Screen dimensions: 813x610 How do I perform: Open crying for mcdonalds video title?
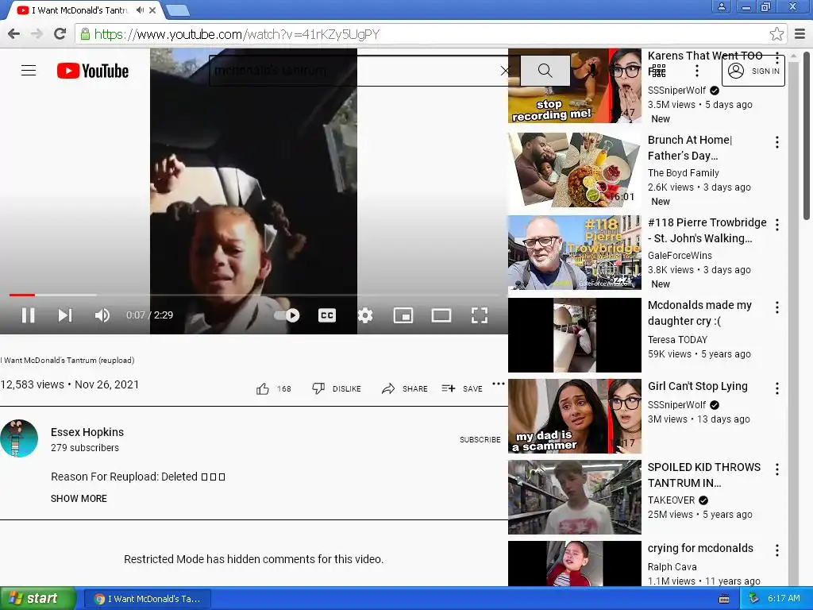tap(700, 548)
